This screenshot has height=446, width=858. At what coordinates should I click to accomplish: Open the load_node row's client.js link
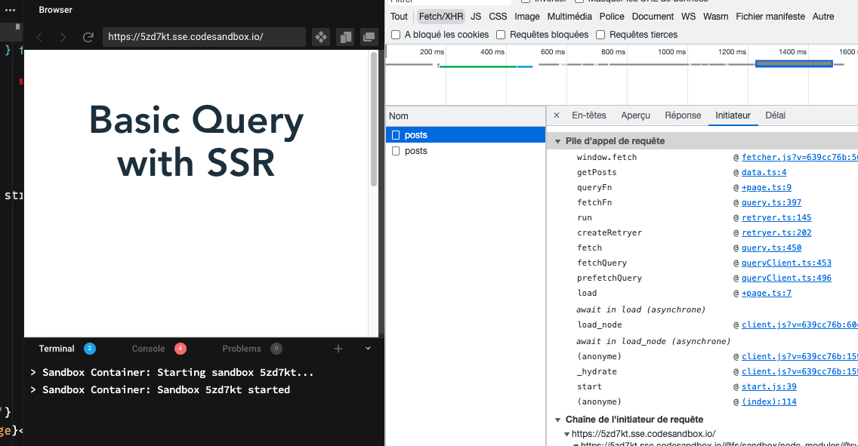tap(799, 325)
